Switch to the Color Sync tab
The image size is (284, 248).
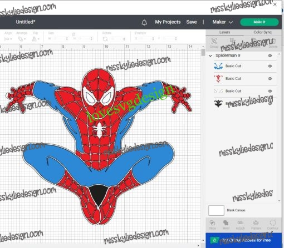point(262,32)
